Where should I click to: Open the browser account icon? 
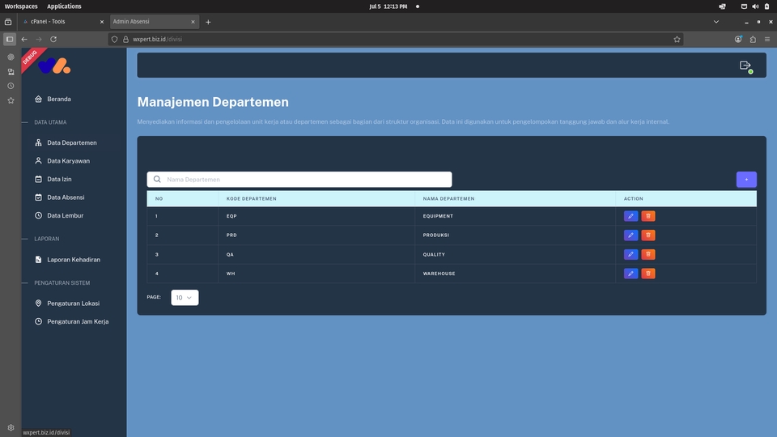[738, 39]
